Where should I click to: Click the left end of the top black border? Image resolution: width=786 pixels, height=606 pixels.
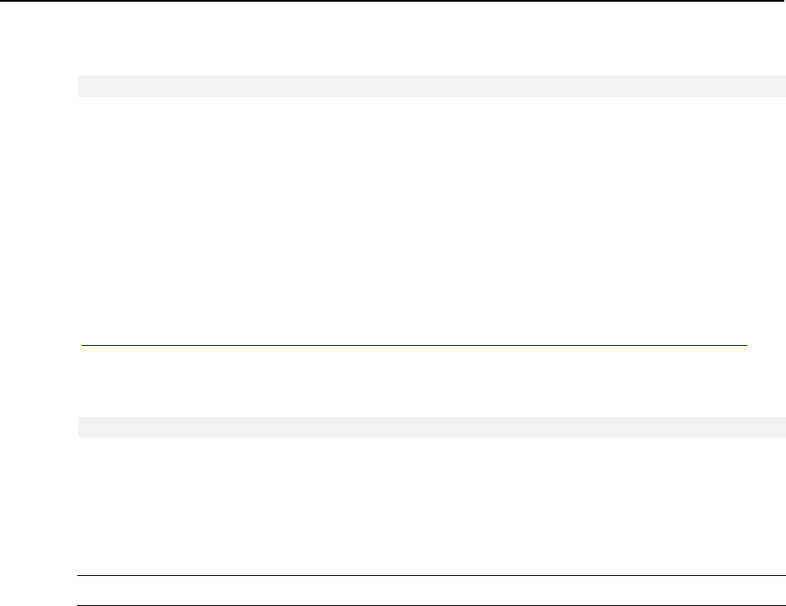click(x=3, y=1)
